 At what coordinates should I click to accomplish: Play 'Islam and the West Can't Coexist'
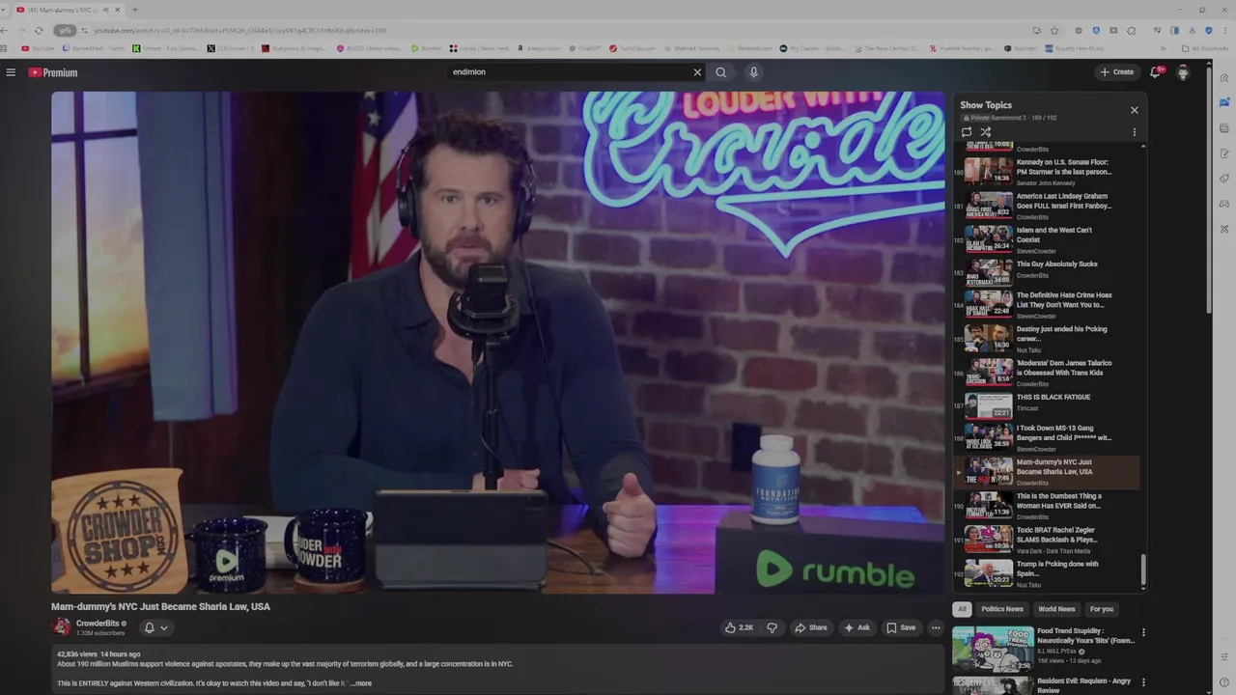point(1047,239)
